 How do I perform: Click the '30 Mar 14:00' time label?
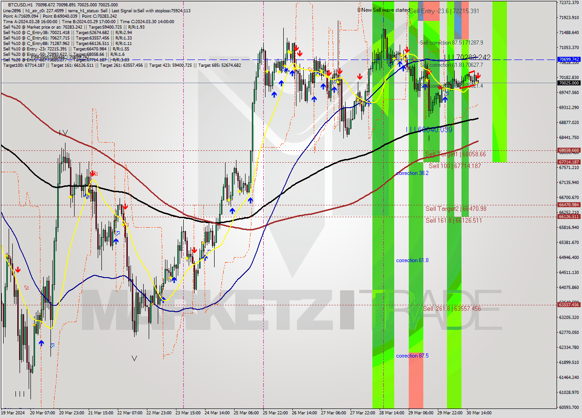[479, 413]
